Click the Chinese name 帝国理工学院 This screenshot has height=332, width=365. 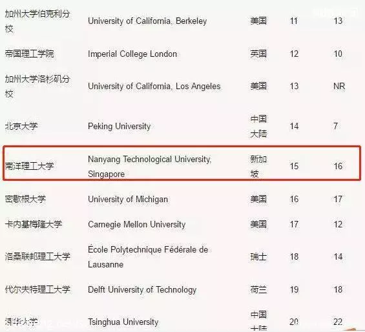point(29,54)
